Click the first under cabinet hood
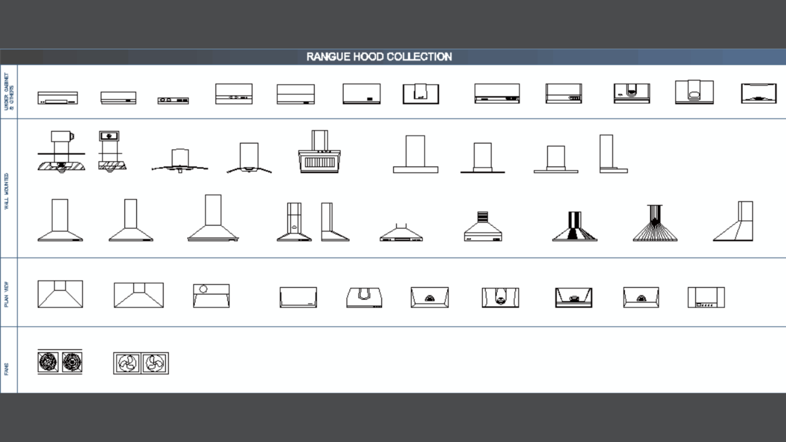Image resolution: width=786 pixels, height=442 pixels. (58, 98)
